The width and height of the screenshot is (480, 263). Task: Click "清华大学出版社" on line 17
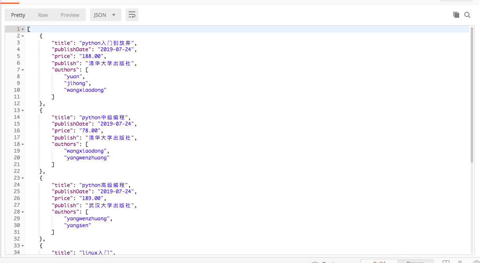pyautogui.click(x=109, y=137)
